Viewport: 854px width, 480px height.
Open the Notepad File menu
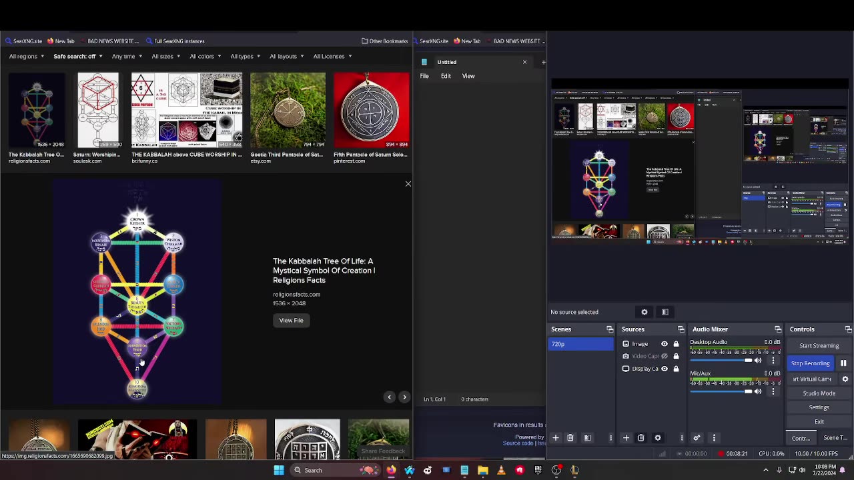click(x=424, y=76)
